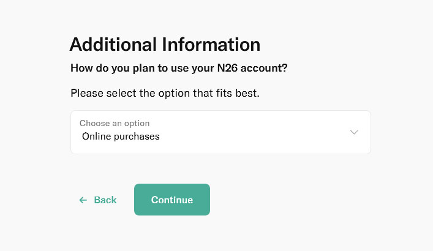Click the Additional Information heading
This screenshot has width=433, height=251.
coord(165,44)
